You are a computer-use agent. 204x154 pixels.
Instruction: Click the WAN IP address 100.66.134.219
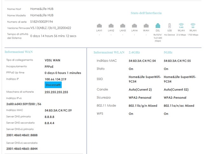(x=56, y=79)
